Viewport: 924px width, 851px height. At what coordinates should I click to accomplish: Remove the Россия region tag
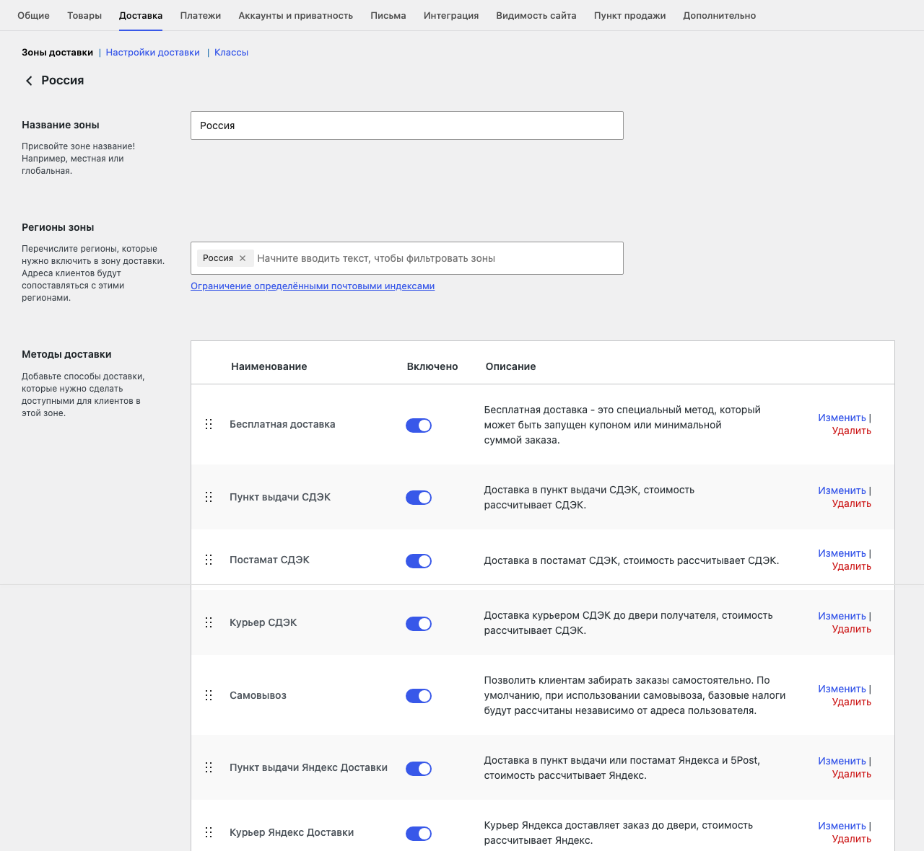(243, 258)
